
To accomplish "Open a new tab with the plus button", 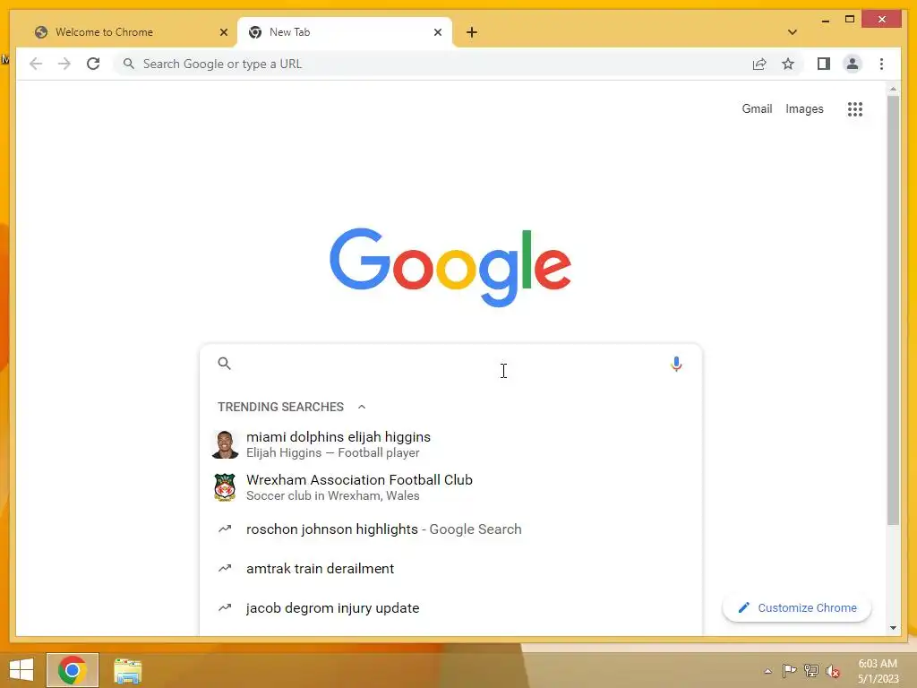I will click(x=472, y=32).
